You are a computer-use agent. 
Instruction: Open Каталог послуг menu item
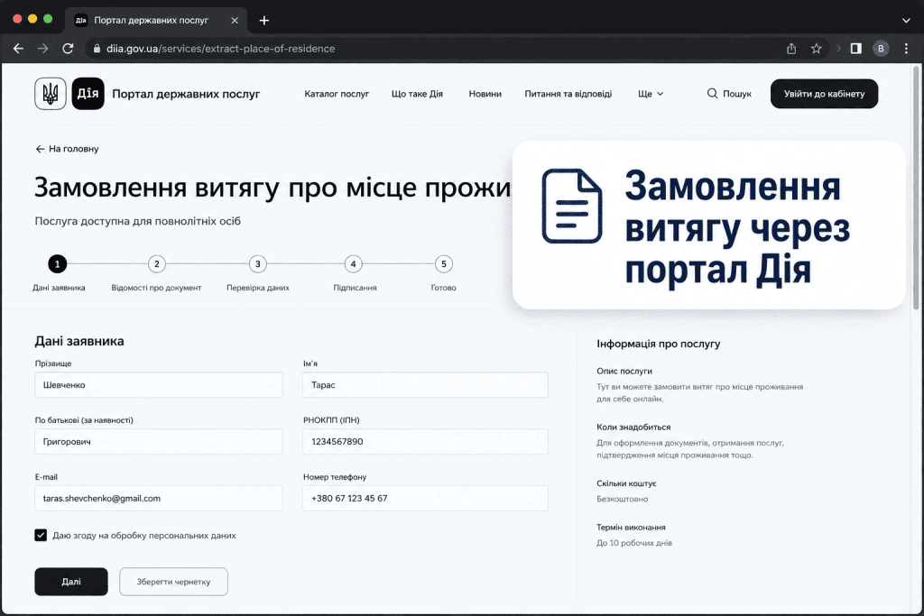[337, 94]
